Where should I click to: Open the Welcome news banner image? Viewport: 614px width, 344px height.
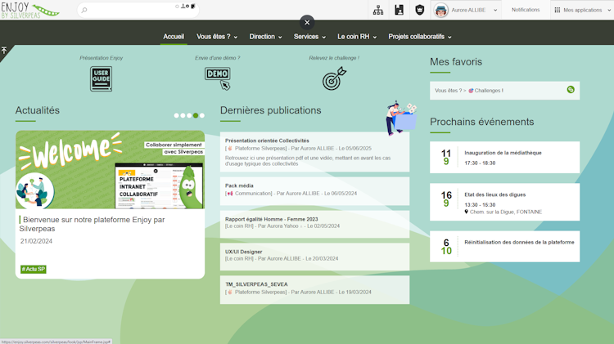110,170
